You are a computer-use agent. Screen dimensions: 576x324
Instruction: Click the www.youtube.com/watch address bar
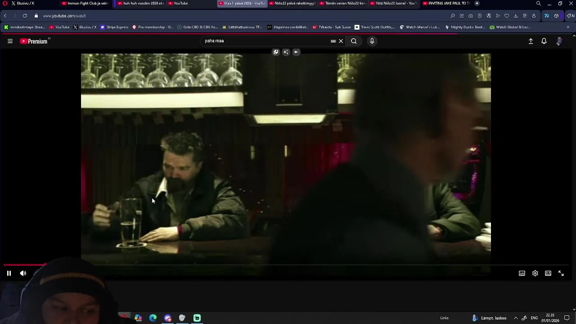[x=64, y=16]
